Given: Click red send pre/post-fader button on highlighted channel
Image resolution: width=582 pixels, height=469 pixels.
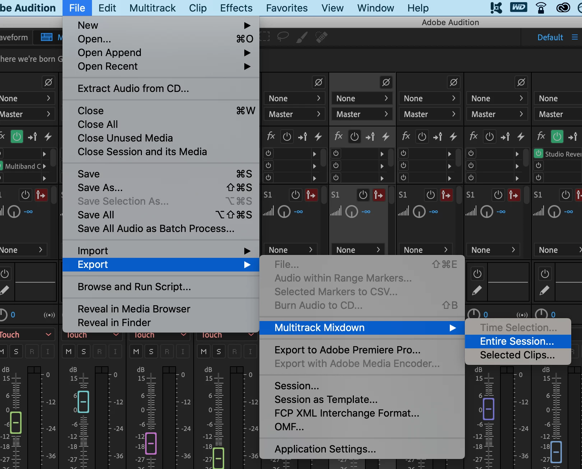Looking at the screenshot, I should tap(379, 195).
